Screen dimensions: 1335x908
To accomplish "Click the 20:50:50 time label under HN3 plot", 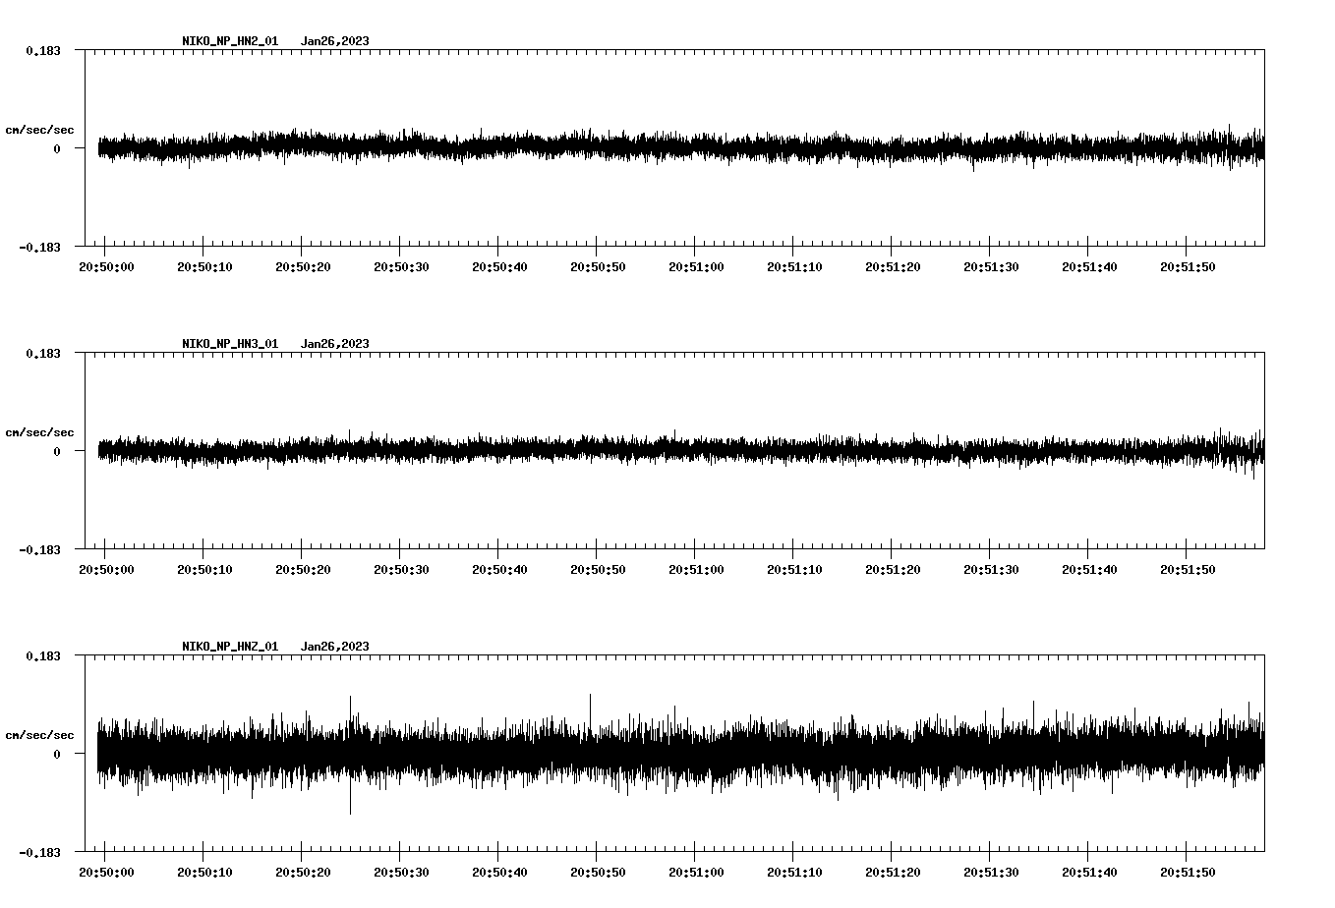I will tap(598, 570).
